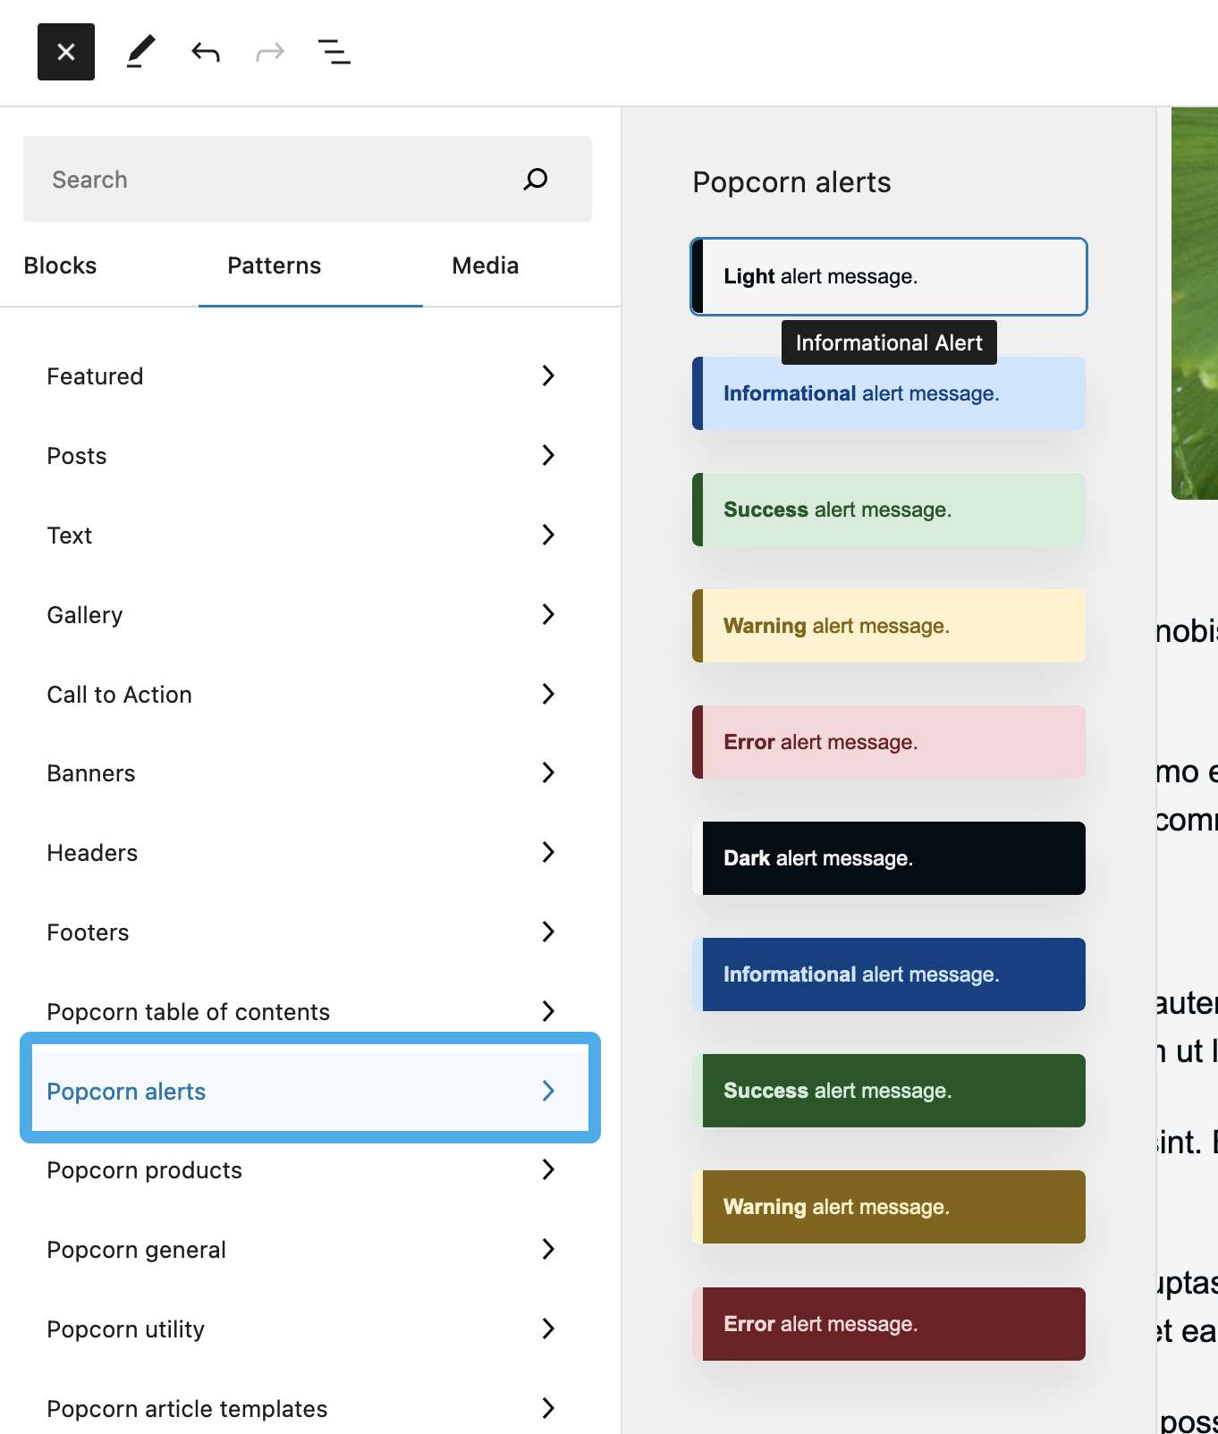Select the Edit pencil tool
Screen dimensions: 1218x1434
(140, 52)
